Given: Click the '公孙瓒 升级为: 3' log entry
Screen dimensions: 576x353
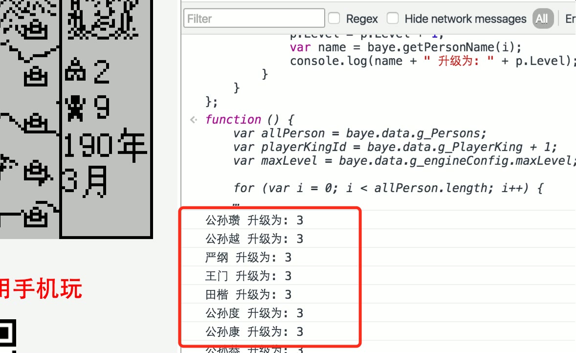Looking at the screenshot, I should tap(254, 220).
